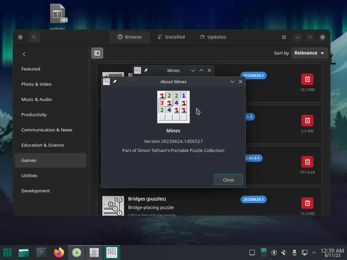
Task: Select the Development category
Action: click(x=51, y=191)
